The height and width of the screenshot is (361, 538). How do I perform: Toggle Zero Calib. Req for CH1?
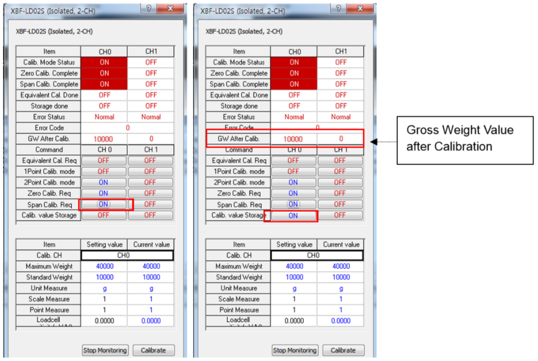[x=150, y=193]
